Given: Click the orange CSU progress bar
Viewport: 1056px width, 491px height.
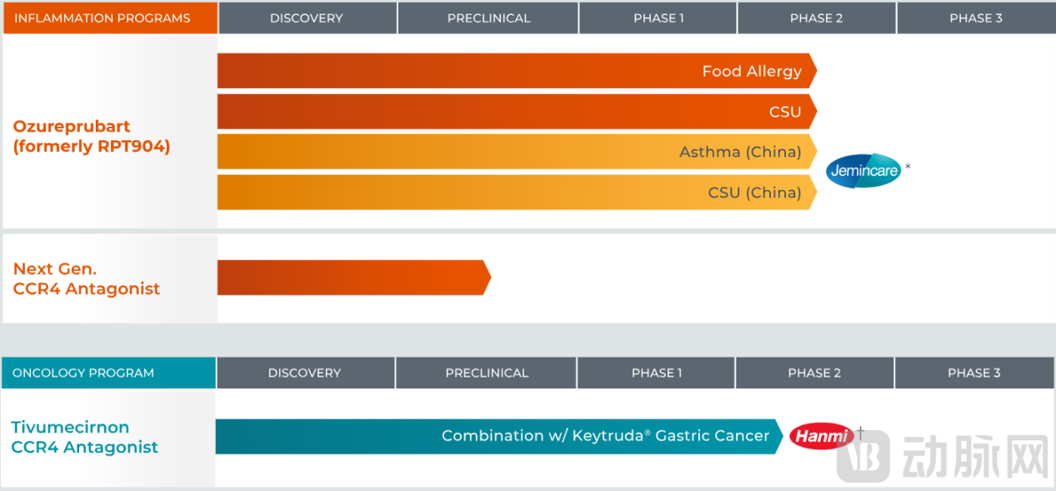Looking at the screenshot, I should pyautogui.click(x=517, y=112).
